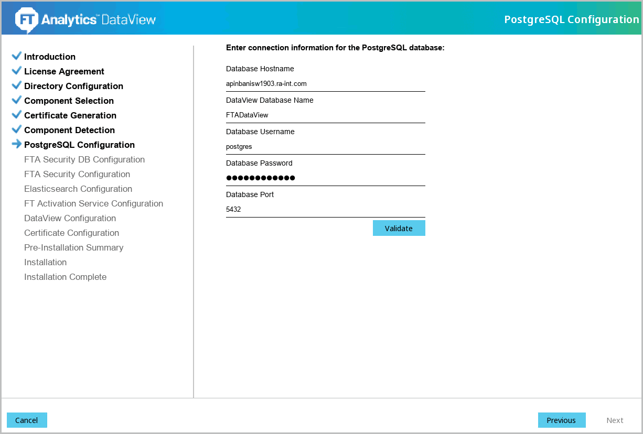Click the arrow icon beside PostgreSQL Configuration
This screenshot has width=643, height=434.
[16, 144]
